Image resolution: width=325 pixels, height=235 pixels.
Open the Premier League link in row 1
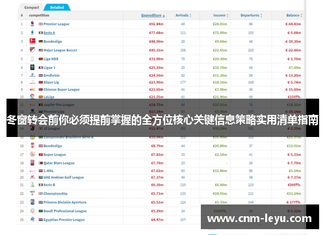tap(57, 24)
